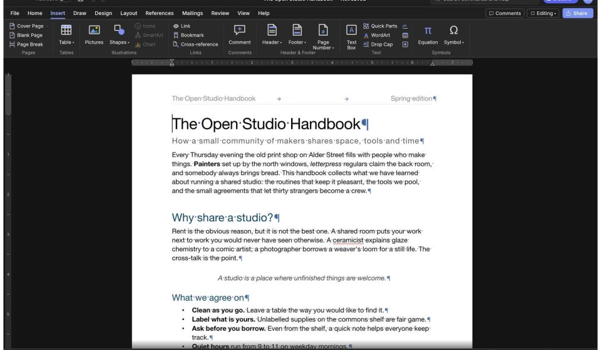The height and width of the screenshot is (350, 601).
Task: Click the bold word 'Painters'
Action: pos(207,164)
